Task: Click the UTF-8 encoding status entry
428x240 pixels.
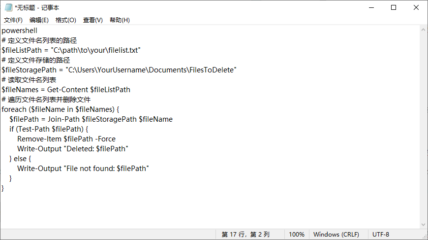Action: coord(381,235)
